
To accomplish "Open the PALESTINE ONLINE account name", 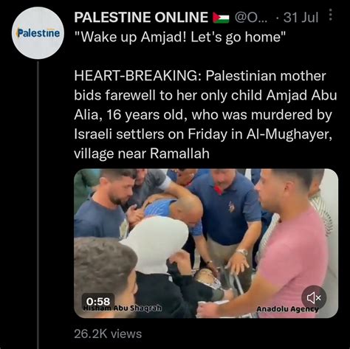I will [x=141, y=17].
